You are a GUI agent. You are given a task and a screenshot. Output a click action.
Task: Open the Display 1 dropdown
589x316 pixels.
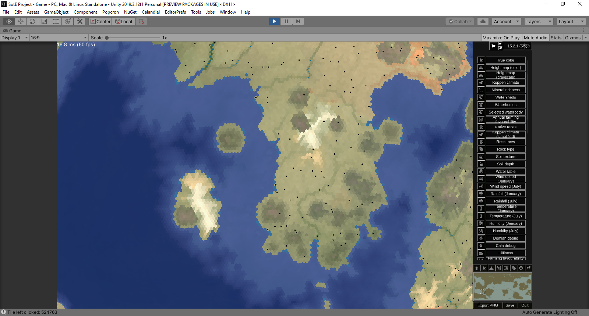[x=15, y=37]
